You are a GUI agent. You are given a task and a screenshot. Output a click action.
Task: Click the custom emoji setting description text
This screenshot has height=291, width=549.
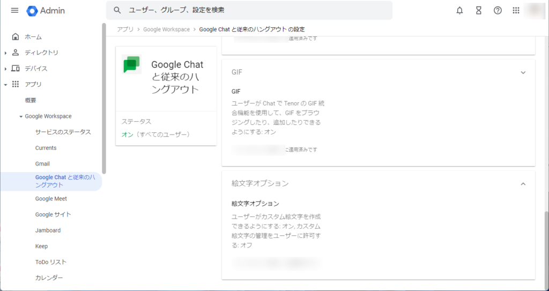276,231
